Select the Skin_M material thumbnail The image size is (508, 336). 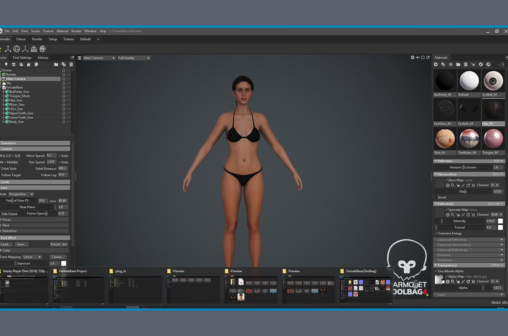coord(445,139)
